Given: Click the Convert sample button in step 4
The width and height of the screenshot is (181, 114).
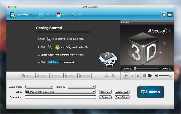Looking at the screenshot, I should [55, 62].
